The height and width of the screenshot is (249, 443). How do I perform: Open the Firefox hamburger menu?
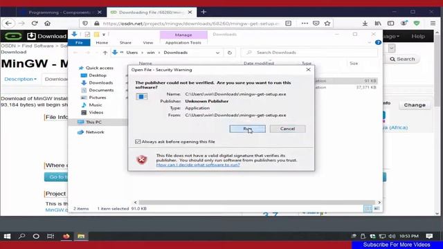click(x=433, y=24)
